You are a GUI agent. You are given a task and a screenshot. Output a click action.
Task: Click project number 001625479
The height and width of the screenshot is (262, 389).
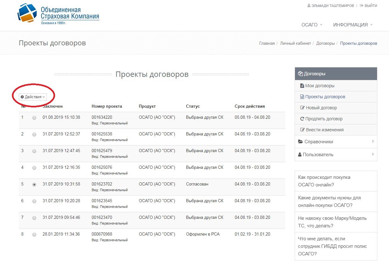[102, 151]
